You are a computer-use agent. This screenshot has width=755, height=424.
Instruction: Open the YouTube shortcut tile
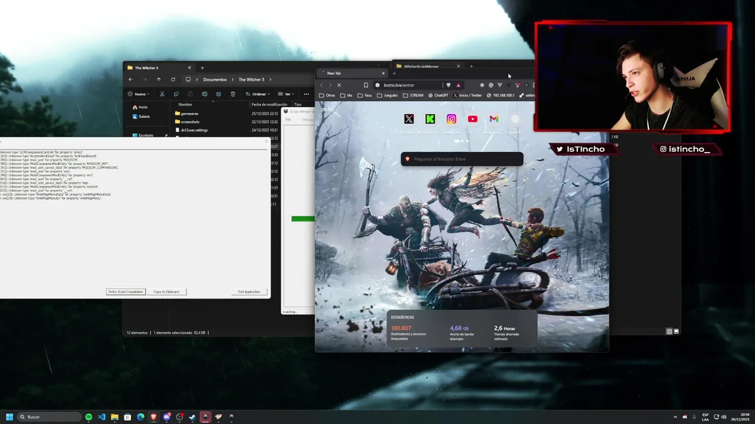[x=472, y=119]
